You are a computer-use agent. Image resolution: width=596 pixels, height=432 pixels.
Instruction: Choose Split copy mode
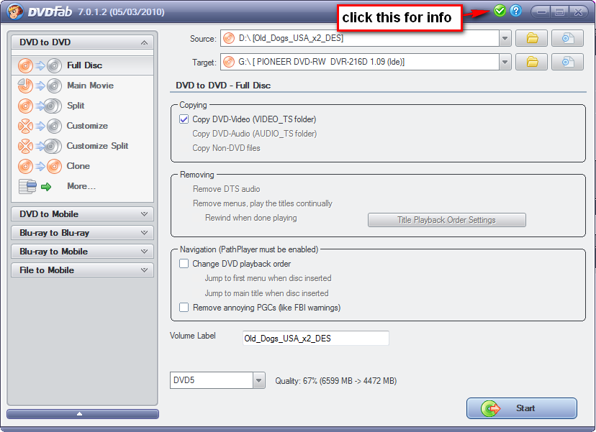pos(83,106)
